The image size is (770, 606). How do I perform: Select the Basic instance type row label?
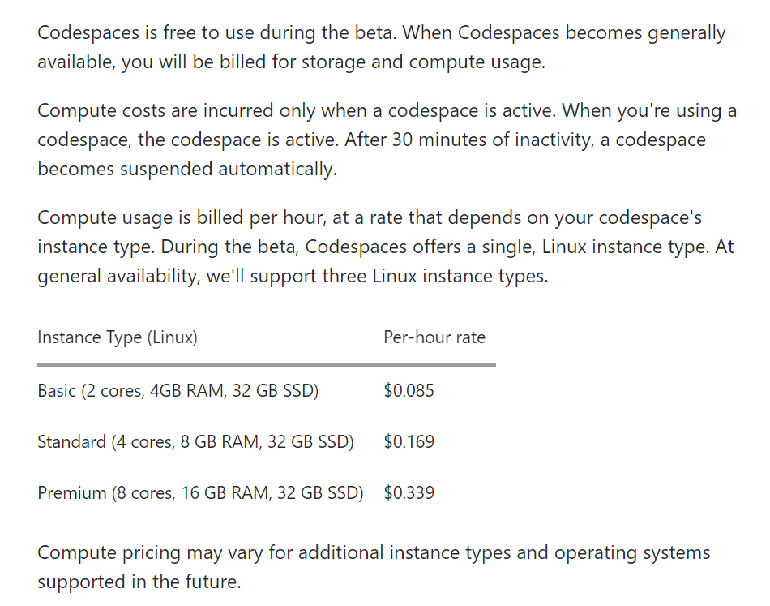pos(178,391)
